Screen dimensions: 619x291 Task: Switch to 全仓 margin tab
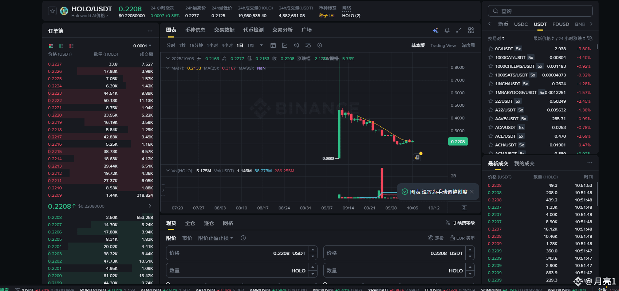[x=190, y=223]
